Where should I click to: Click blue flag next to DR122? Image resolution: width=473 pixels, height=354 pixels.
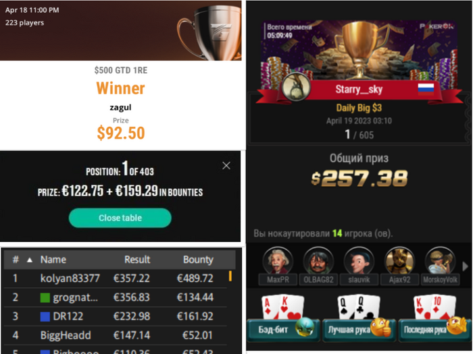[x=45, y=317]
